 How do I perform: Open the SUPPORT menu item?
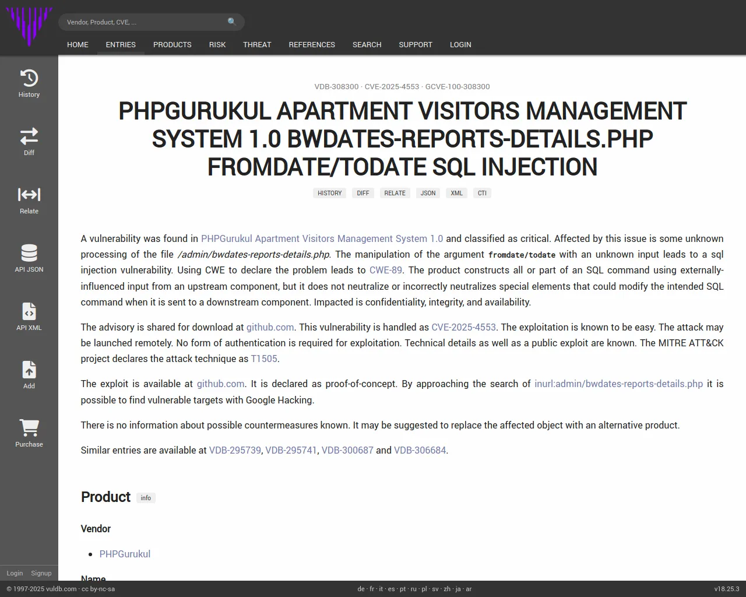[x=416, y=44]
